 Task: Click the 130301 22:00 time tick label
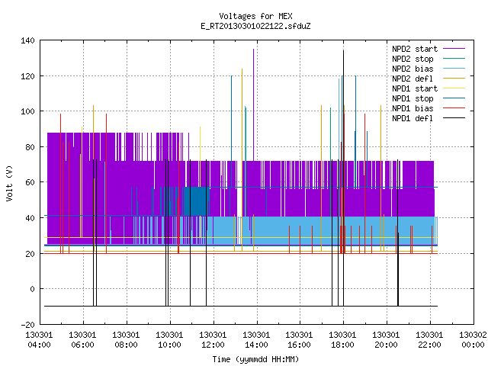click(430, 340)
